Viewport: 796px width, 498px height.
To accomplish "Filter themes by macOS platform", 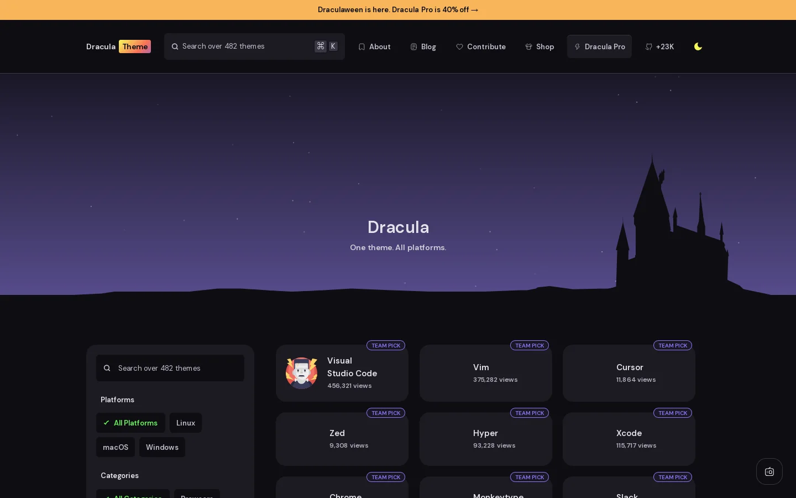I will click(x=116, y=447).
